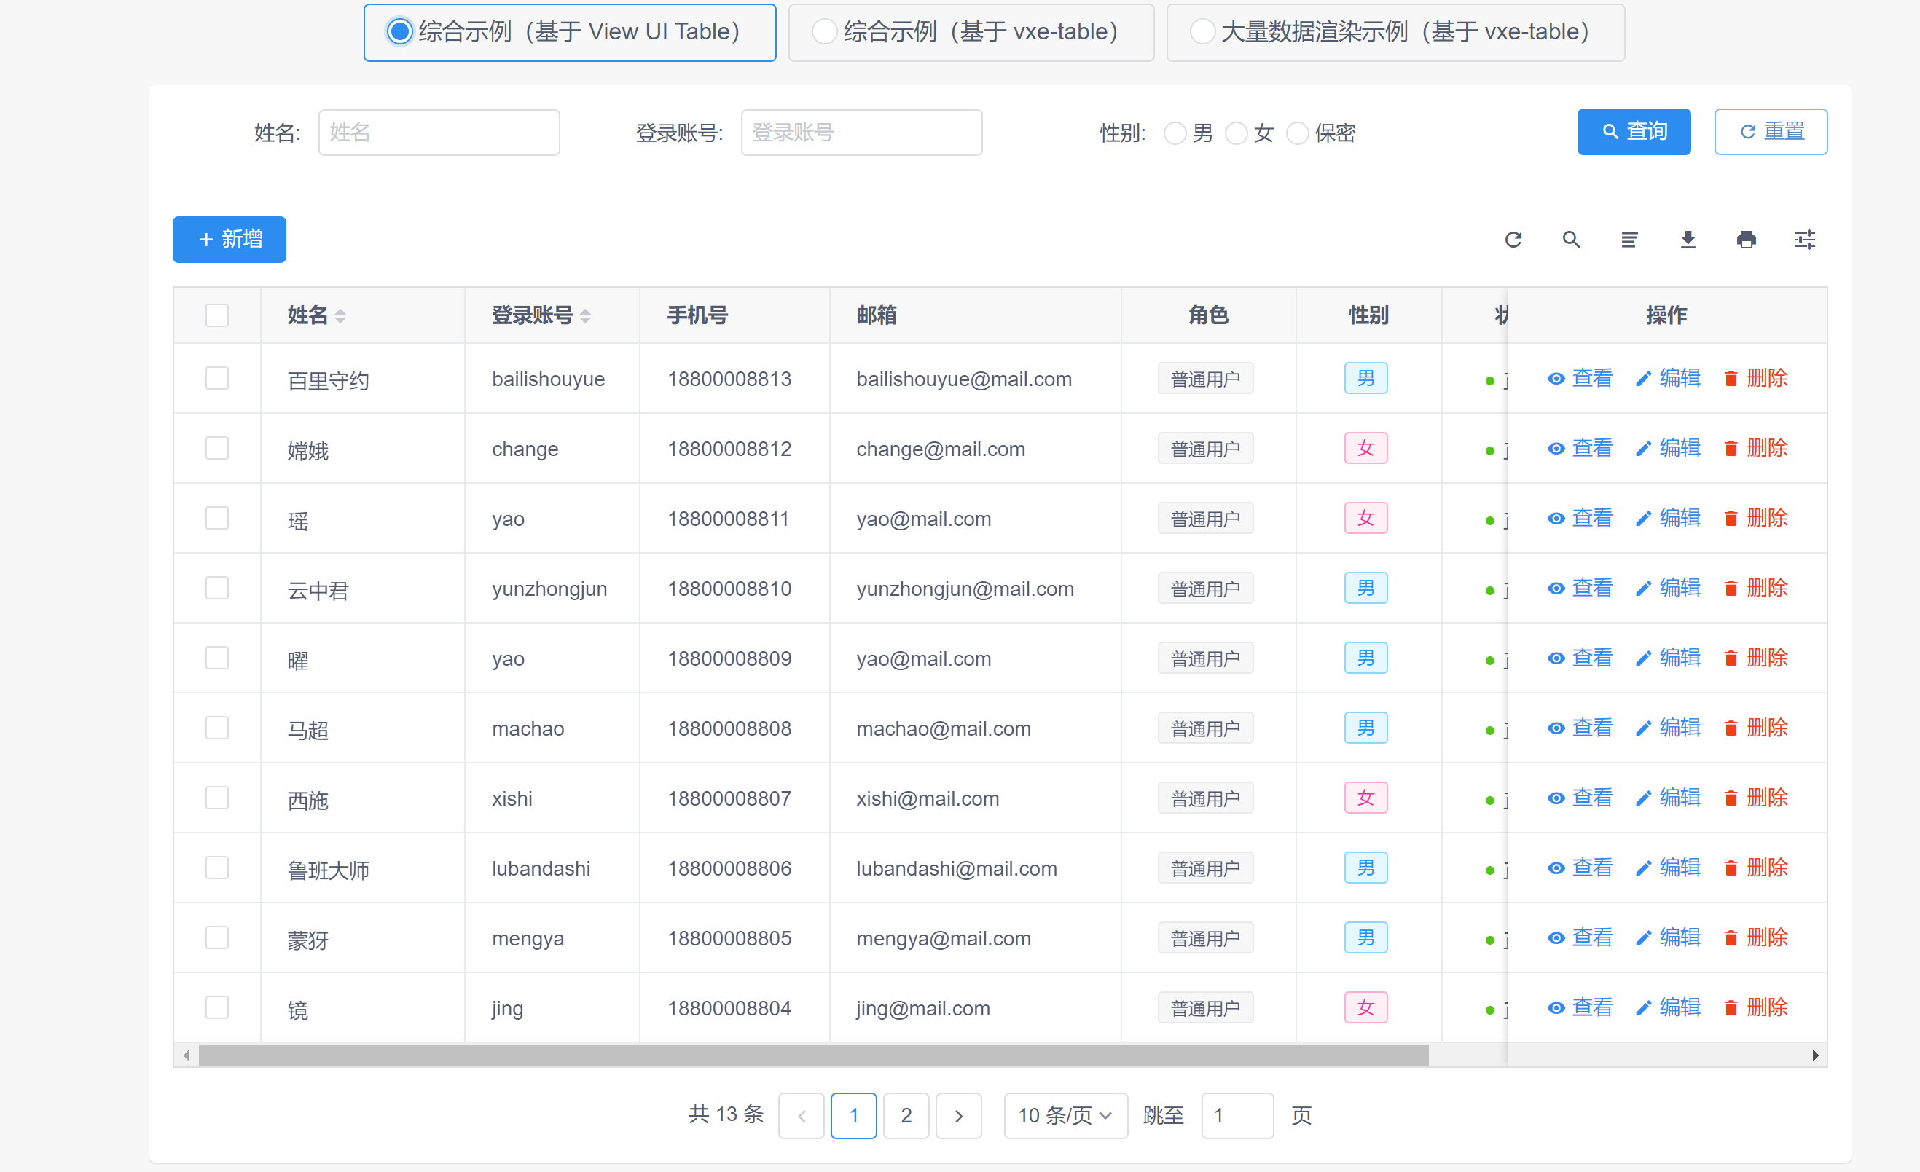Click the download export icon
This screenshot has width=1920, height=1172.
point(1688,240)
